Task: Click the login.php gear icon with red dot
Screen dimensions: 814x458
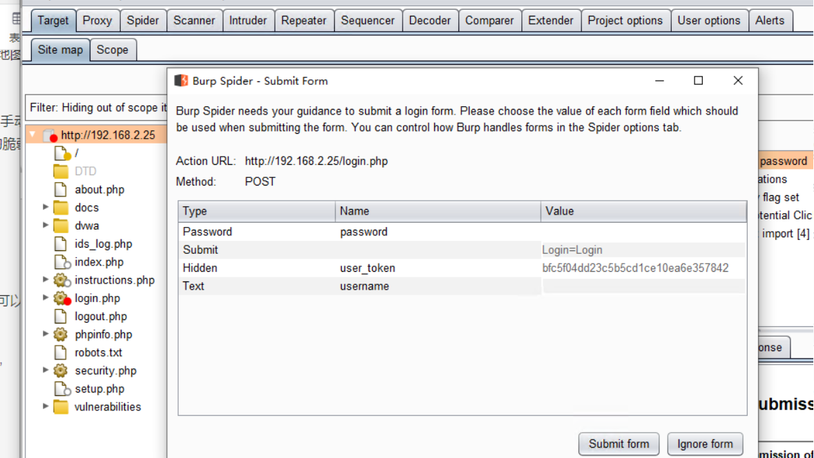Action: point(62,299)
